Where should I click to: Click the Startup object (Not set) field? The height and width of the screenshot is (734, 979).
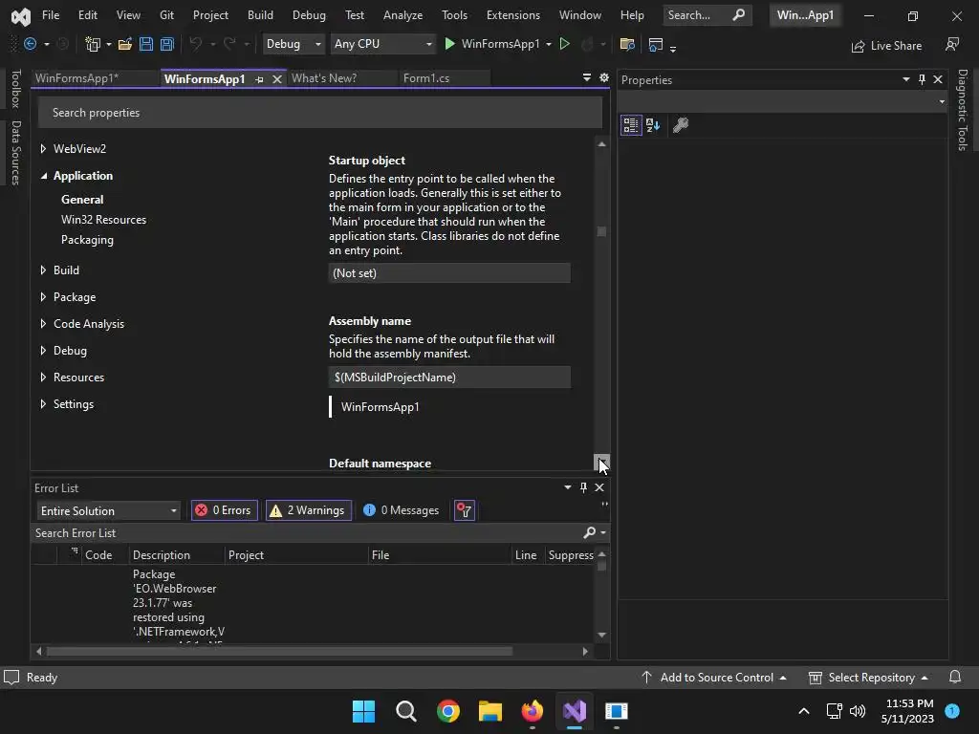point(449,272)
